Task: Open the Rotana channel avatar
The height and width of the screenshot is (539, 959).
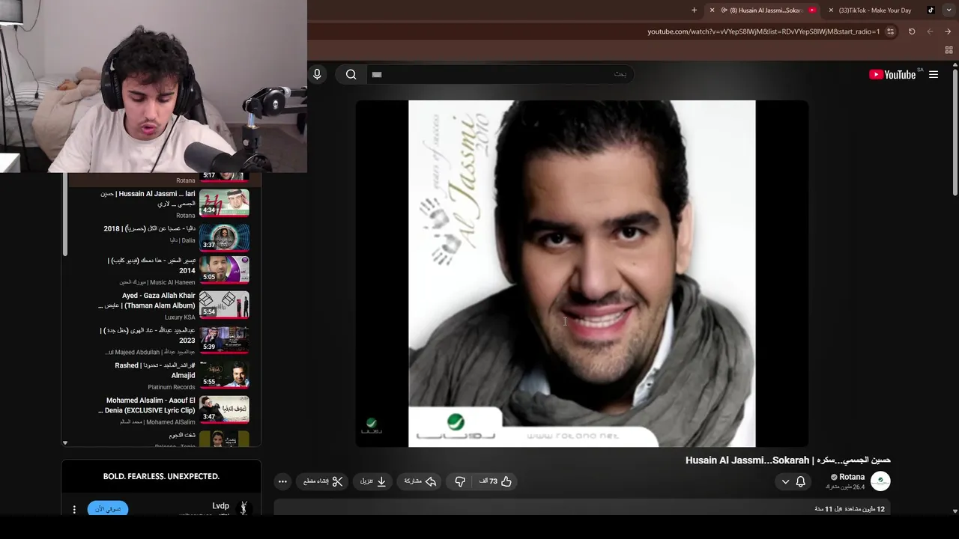Action: 880,481
